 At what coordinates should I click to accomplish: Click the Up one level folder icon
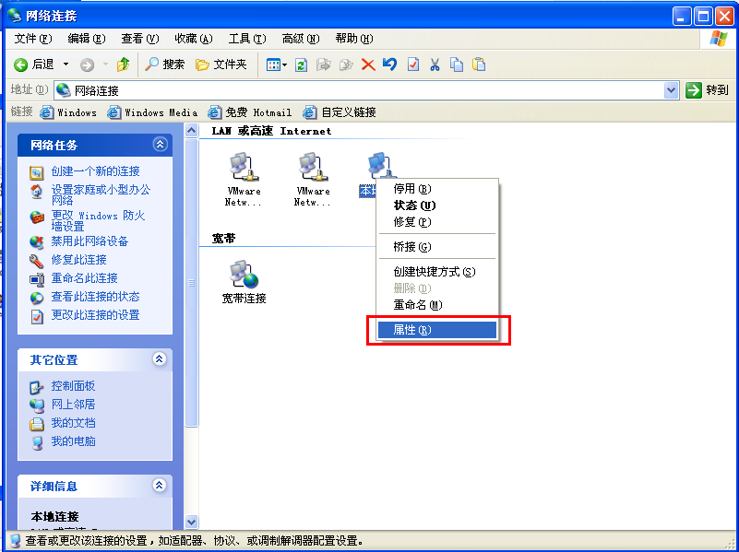(x=123, y=65)
